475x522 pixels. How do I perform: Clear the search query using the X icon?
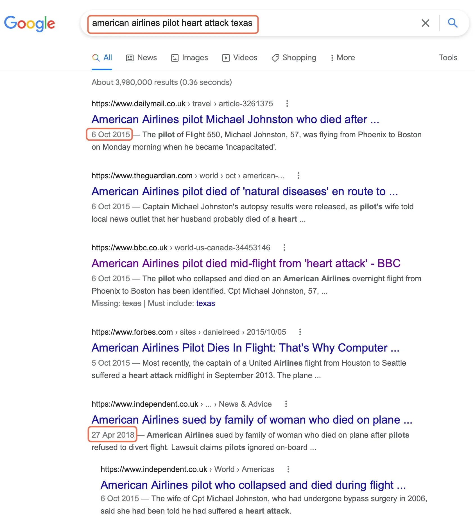click(x=425, y=24)
